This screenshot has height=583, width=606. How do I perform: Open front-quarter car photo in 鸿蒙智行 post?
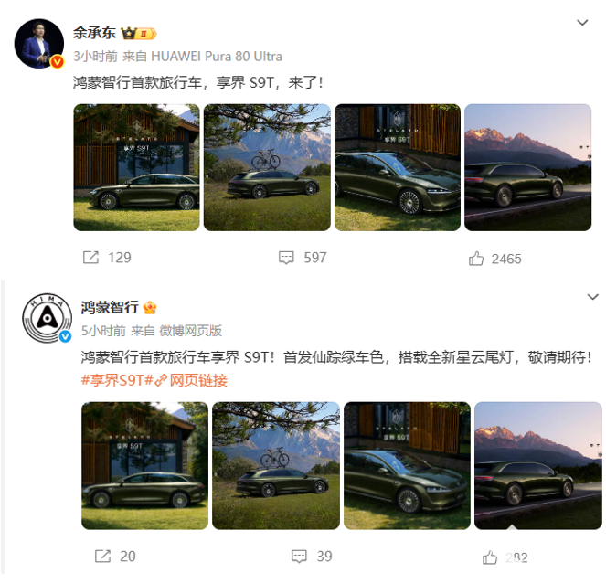pyautogui.click(x=407, y=465)
